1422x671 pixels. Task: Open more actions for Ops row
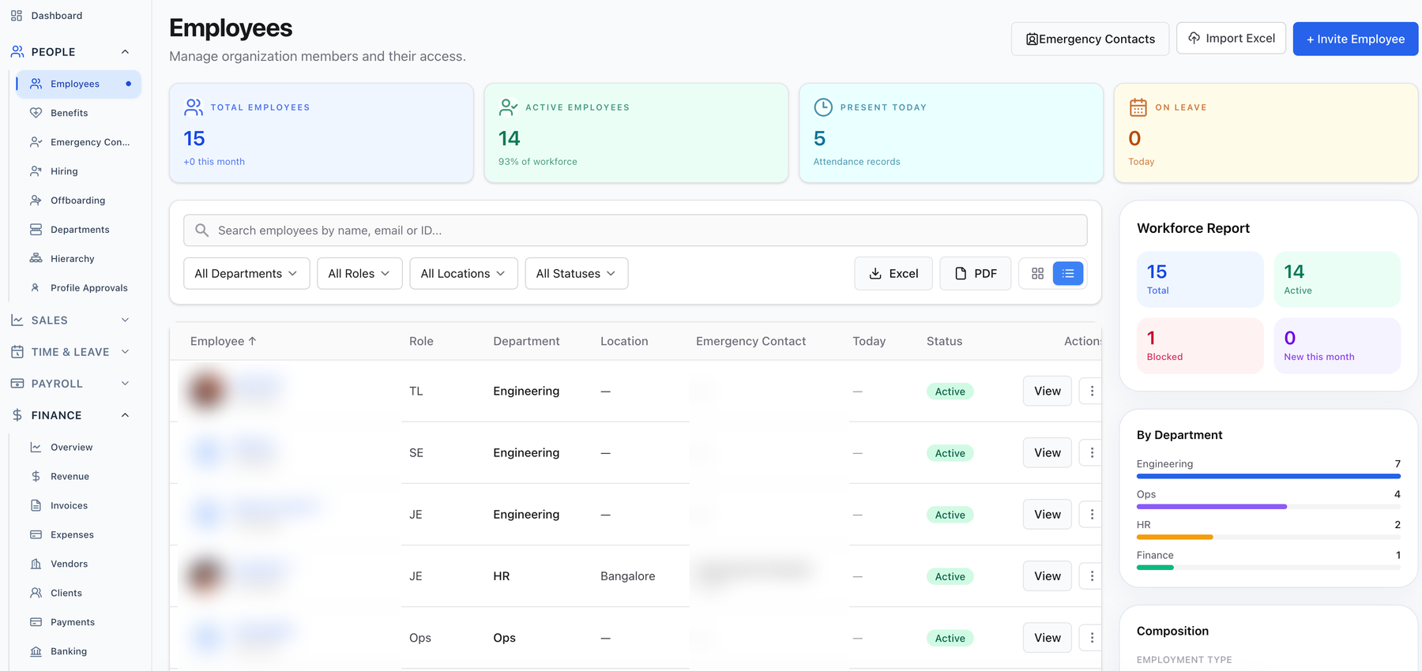point(1092,638)
